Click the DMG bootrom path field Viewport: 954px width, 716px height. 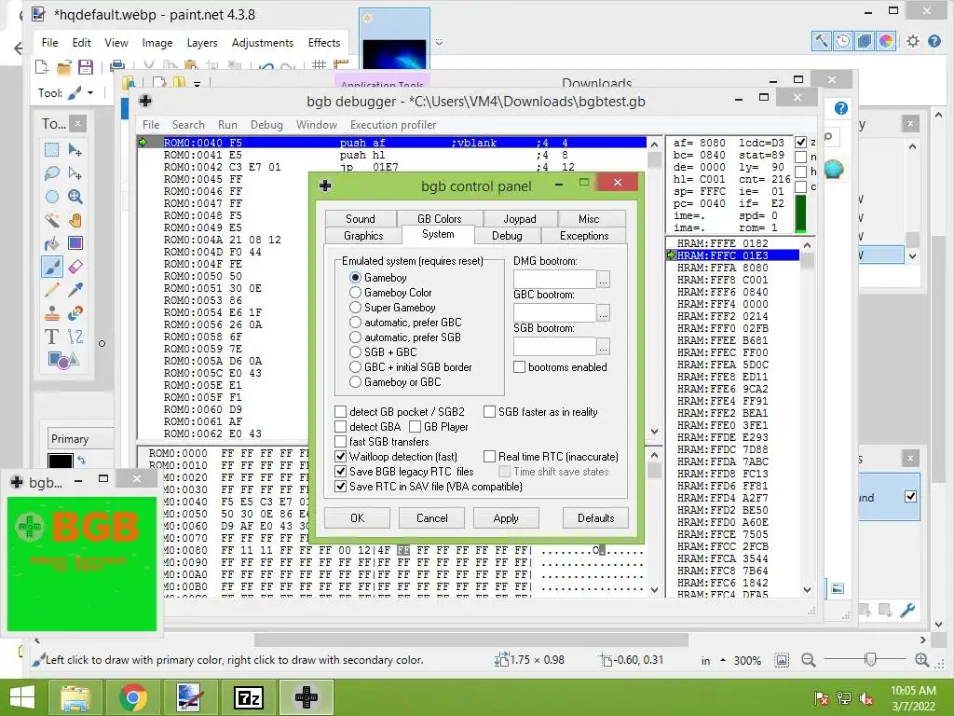click(x=554, y=280)
